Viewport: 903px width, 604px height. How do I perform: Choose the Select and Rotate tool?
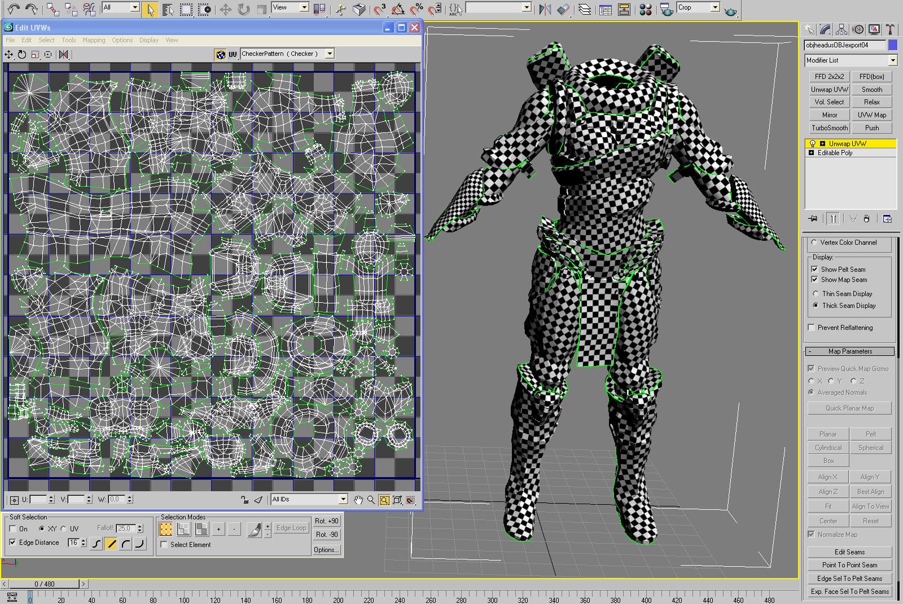tap(243, 10)
